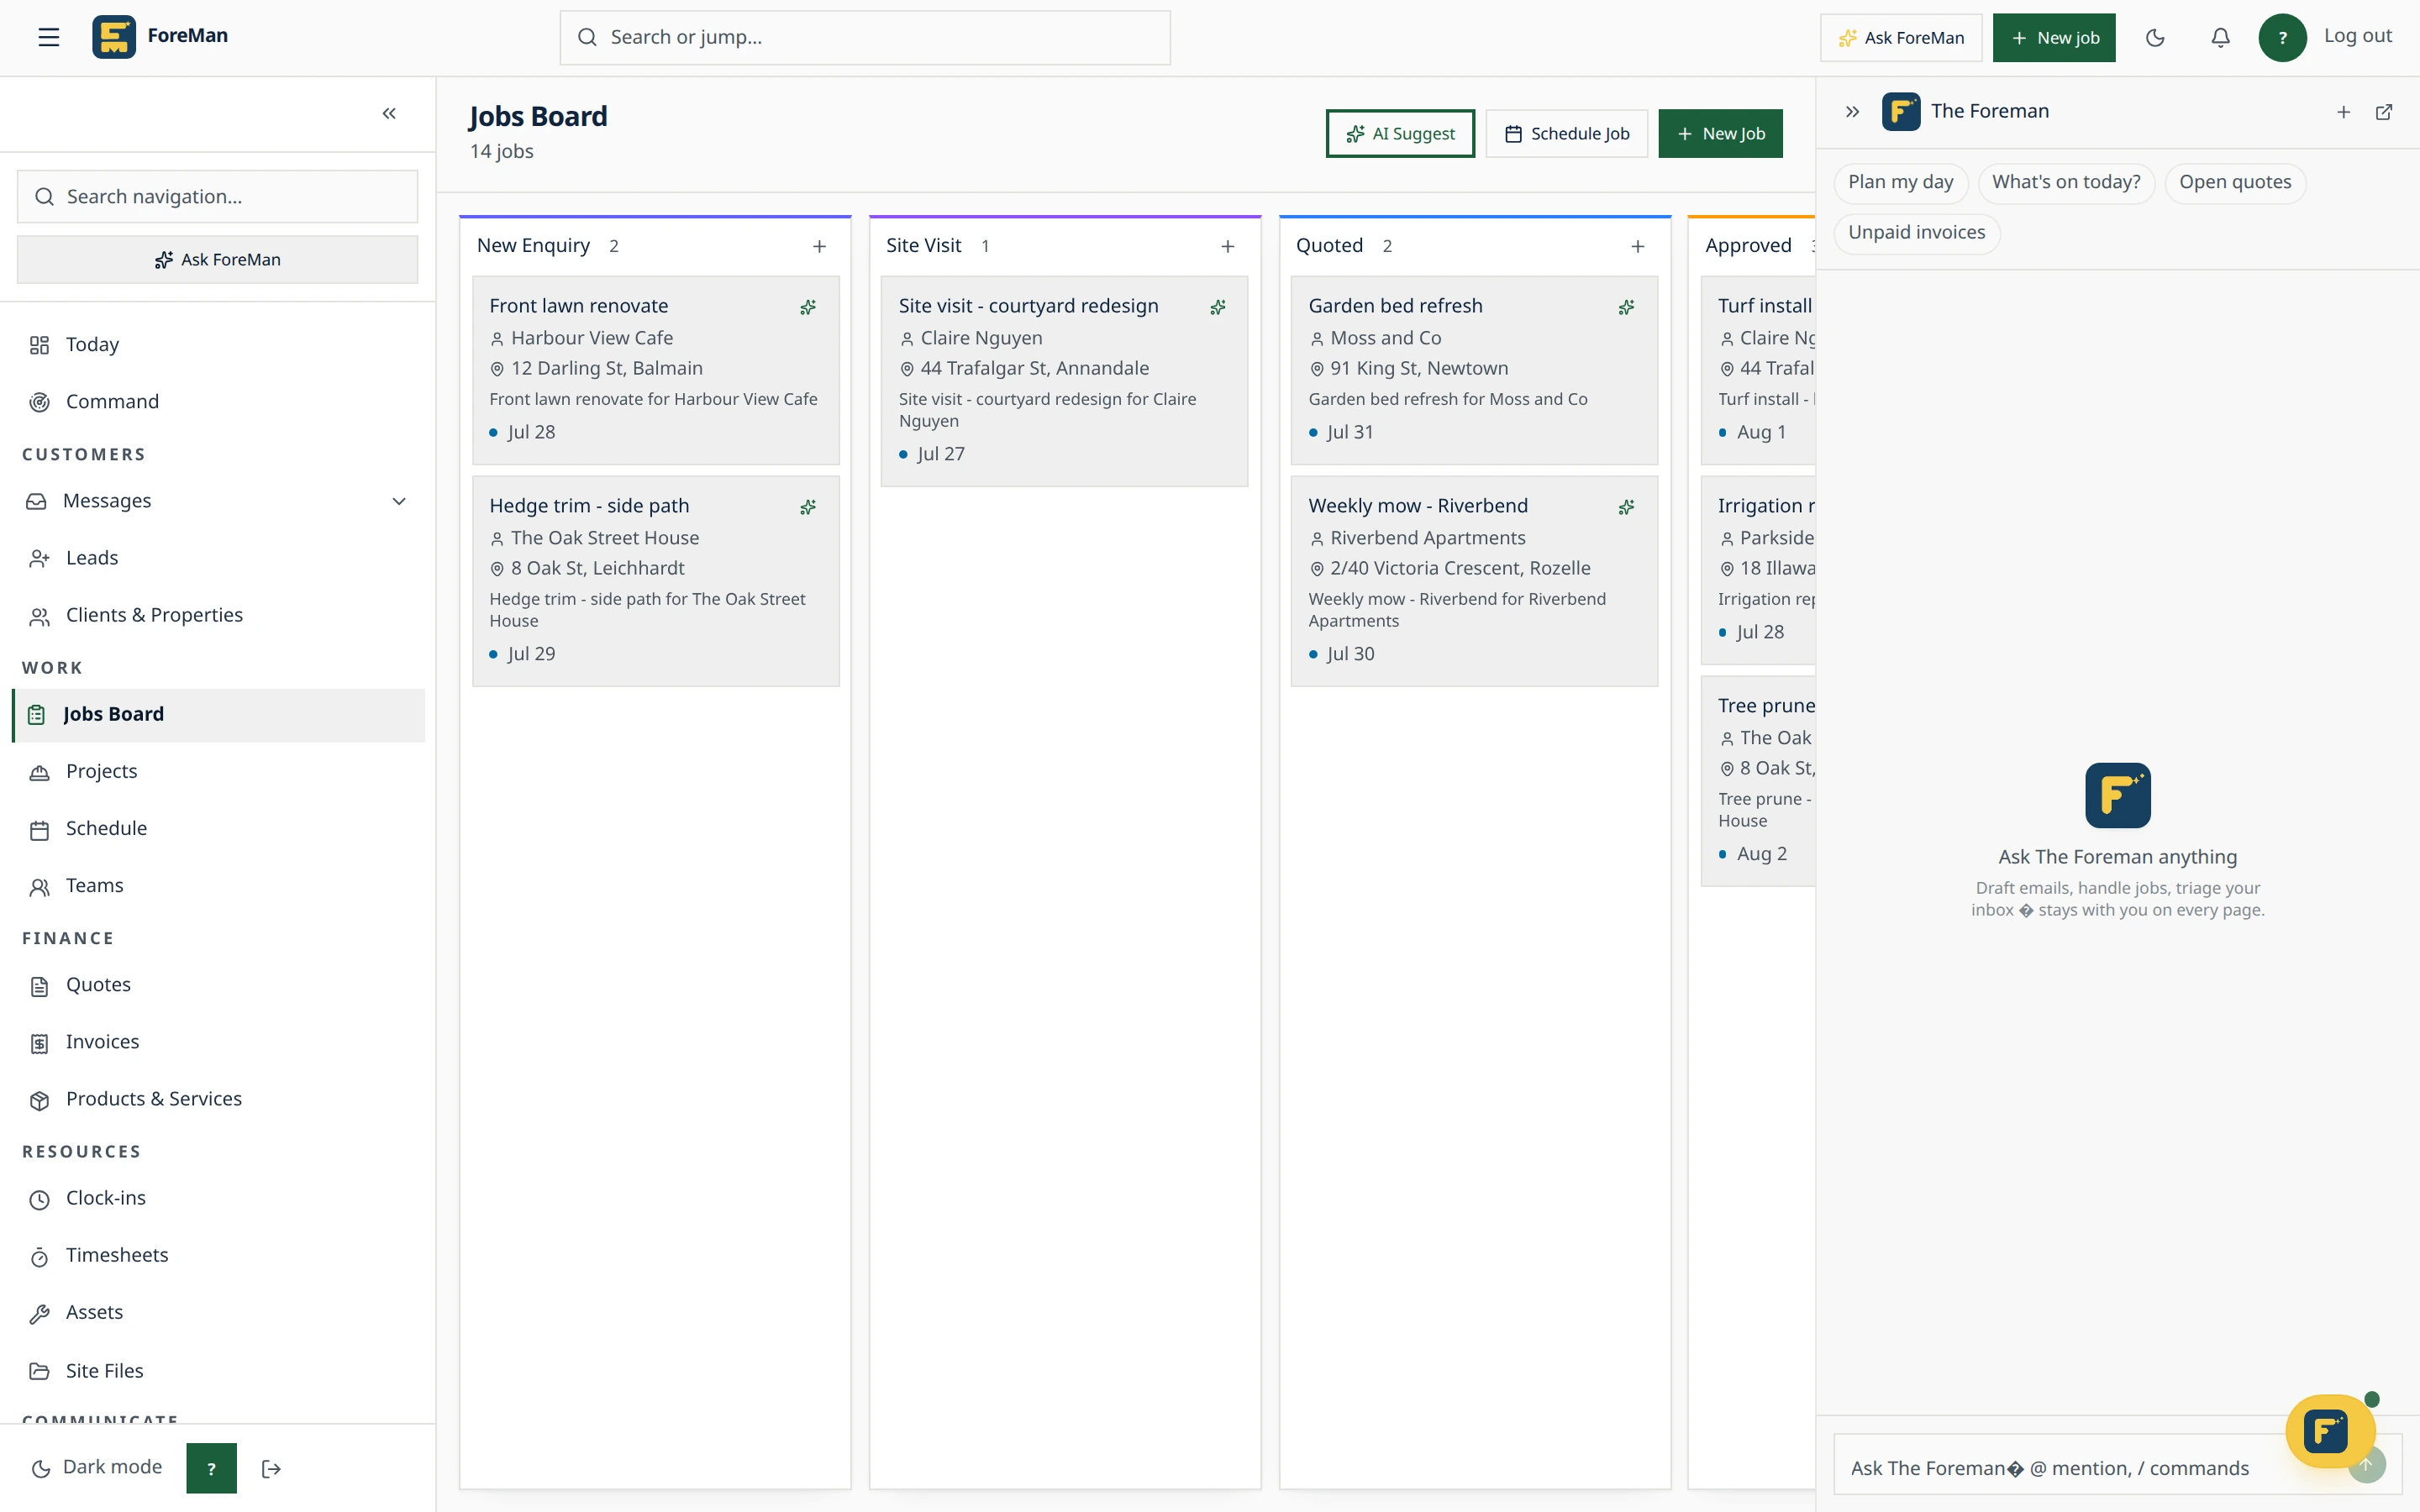2420x1512 pixels.
Task: Start new chat with plus icon
Action: 2343,112
